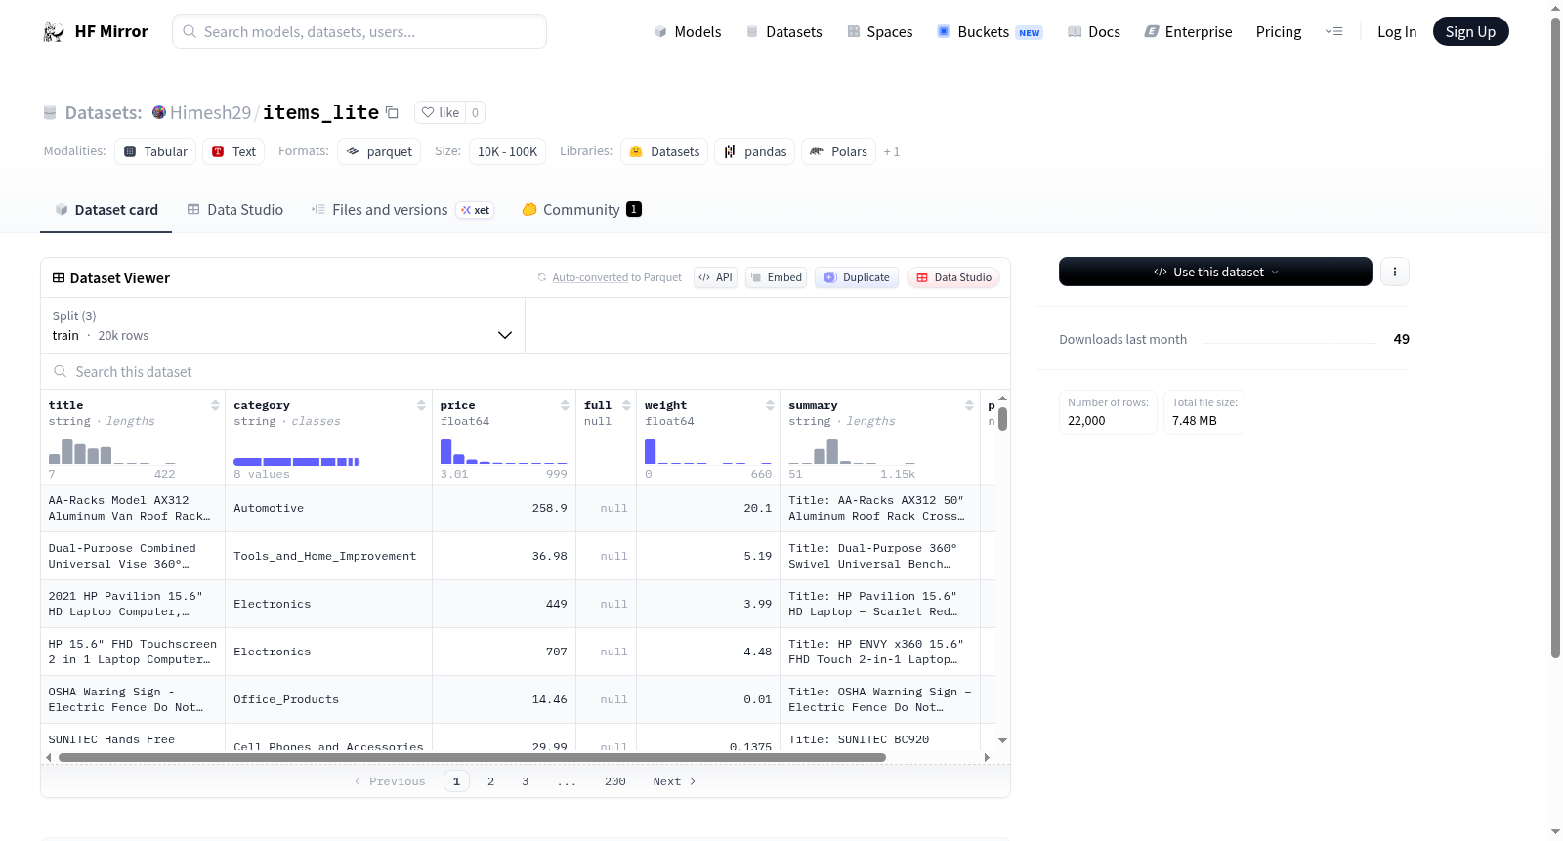Copy the items_lite dataset name
The width and height of the screenshot is (1563, 841).
point(392,112)
